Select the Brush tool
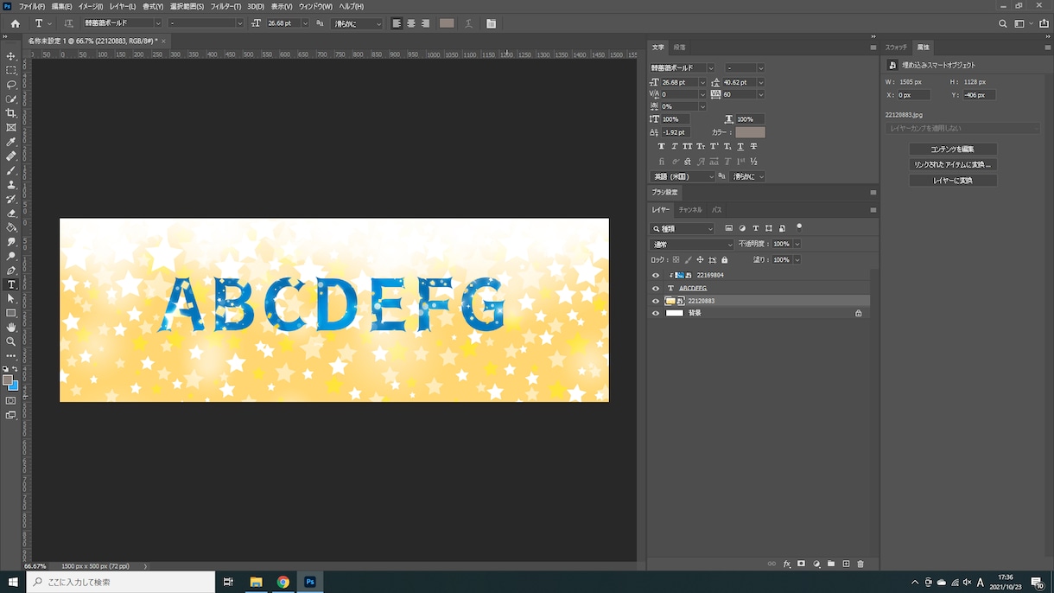 [x=11, y=170]
